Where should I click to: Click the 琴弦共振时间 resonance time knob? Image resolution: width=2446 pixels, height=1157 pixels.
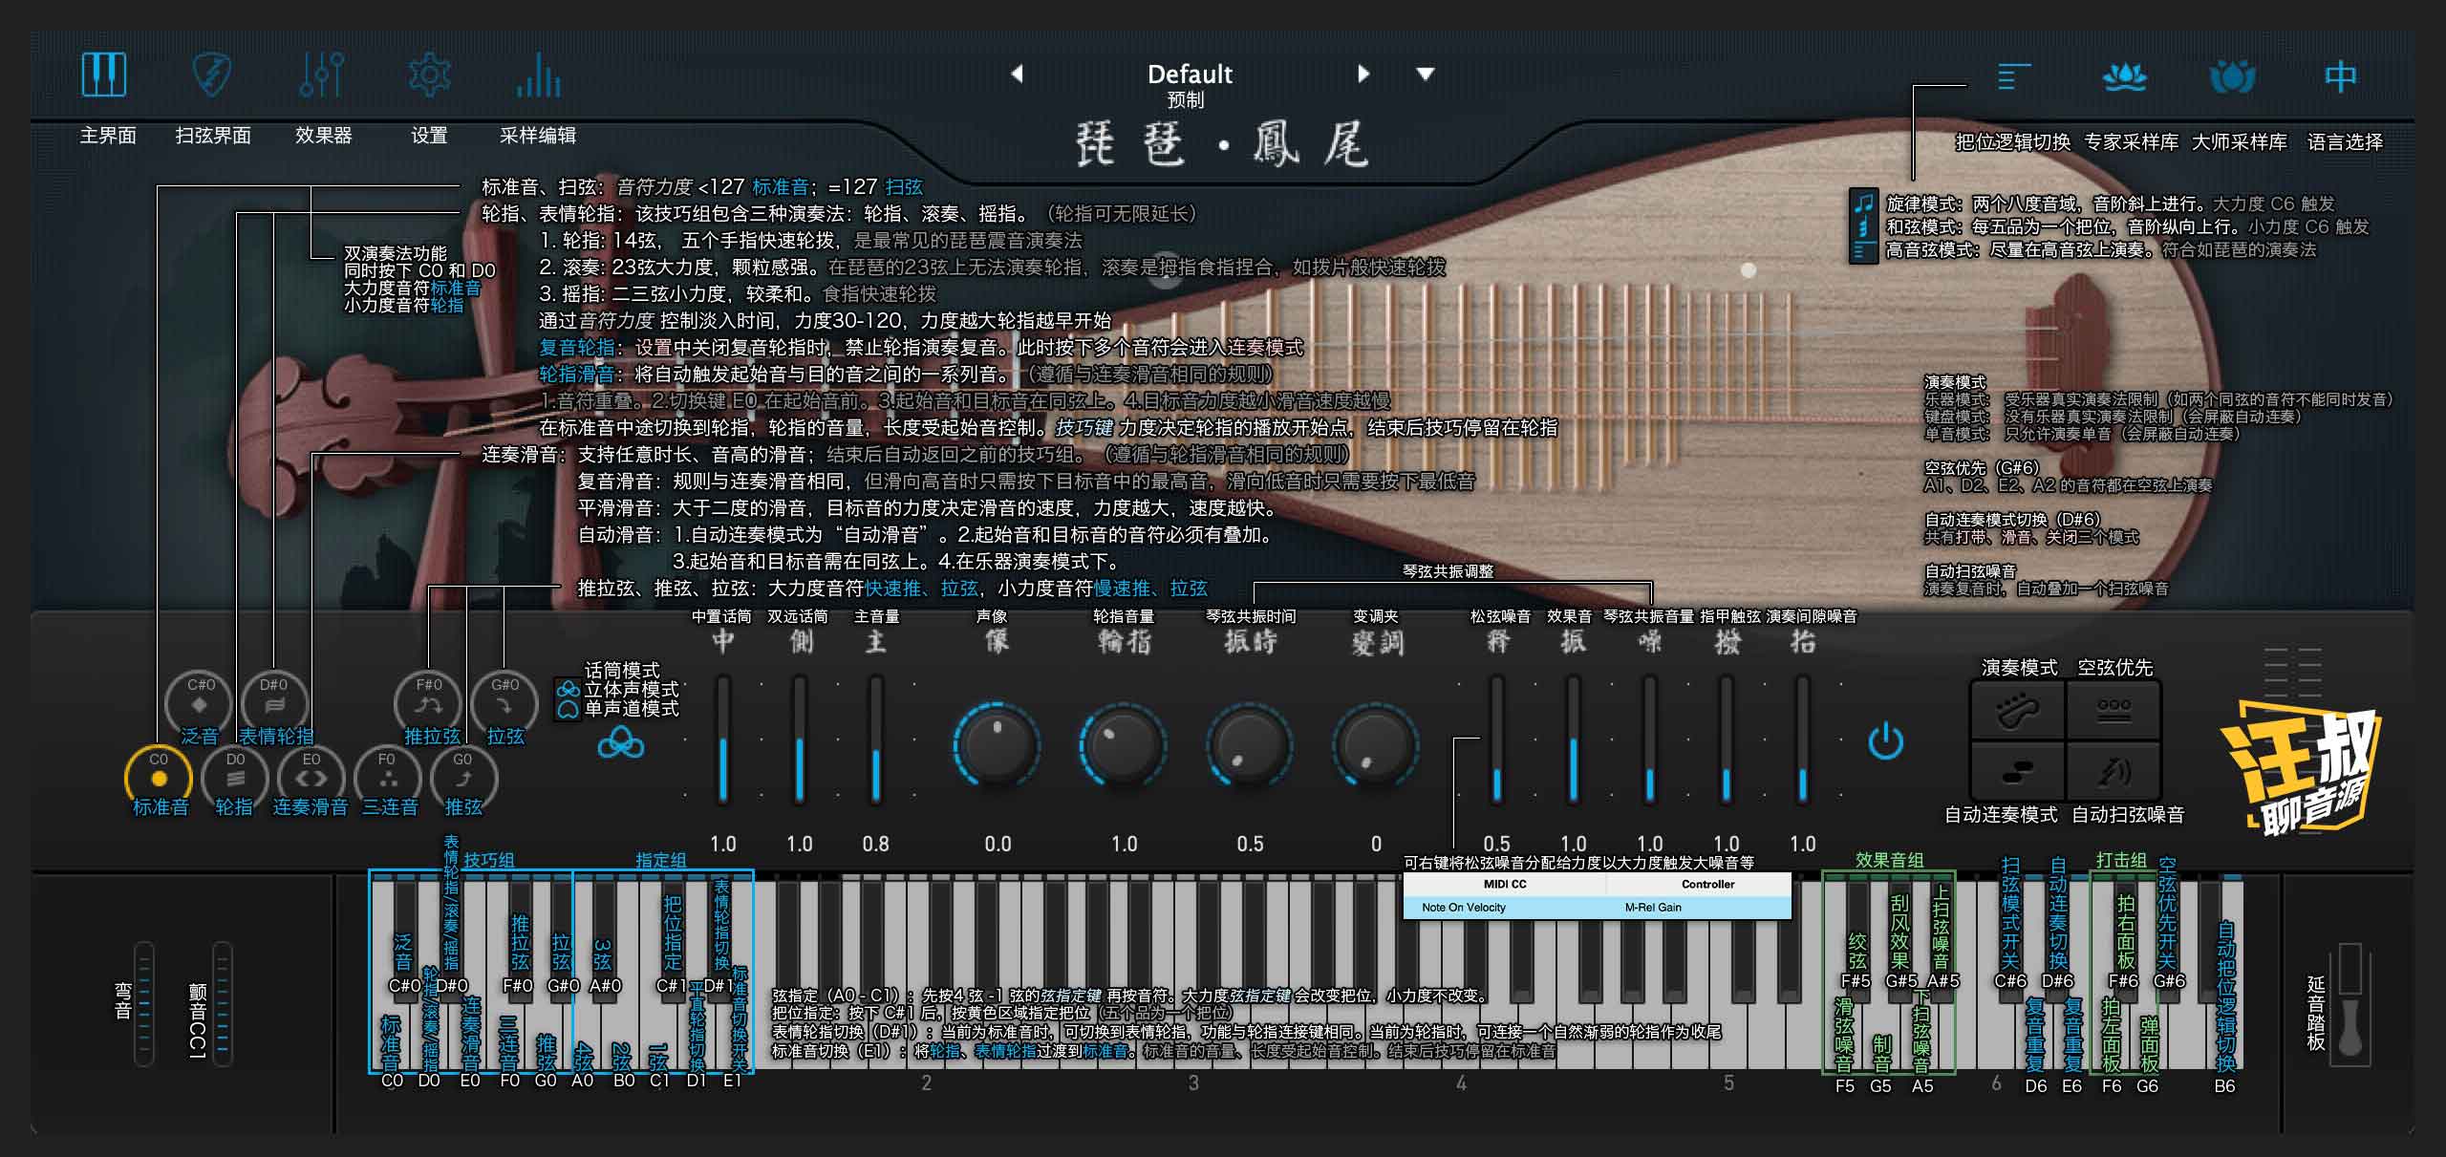1250,744
